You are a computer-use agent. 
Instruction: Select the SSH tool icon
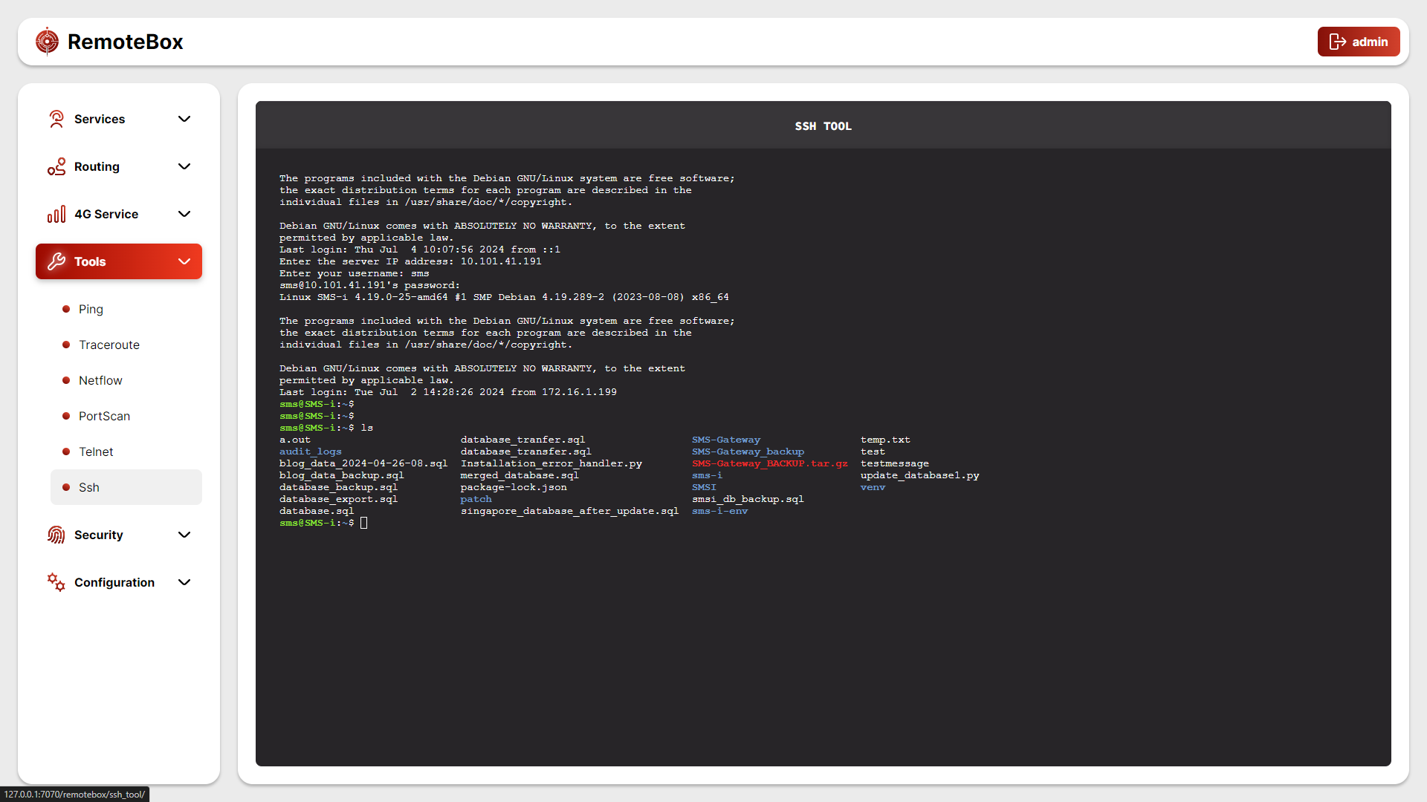(65, 486)
